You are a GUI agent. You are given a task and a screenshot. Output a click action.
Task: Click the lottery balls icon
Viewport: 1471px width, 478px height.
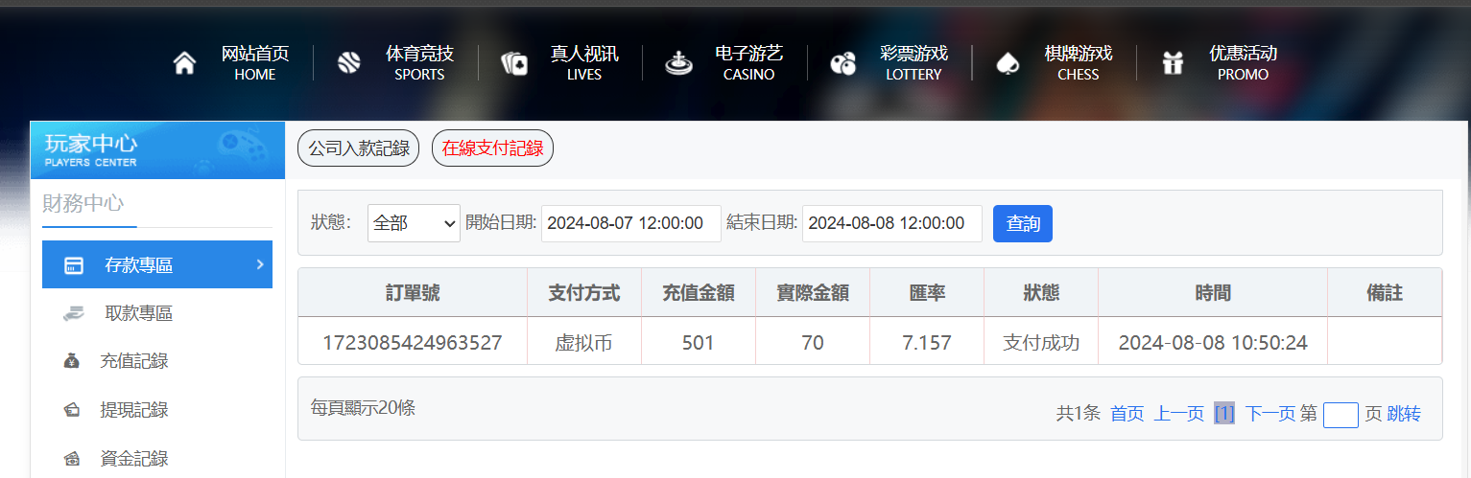point(842,63)
